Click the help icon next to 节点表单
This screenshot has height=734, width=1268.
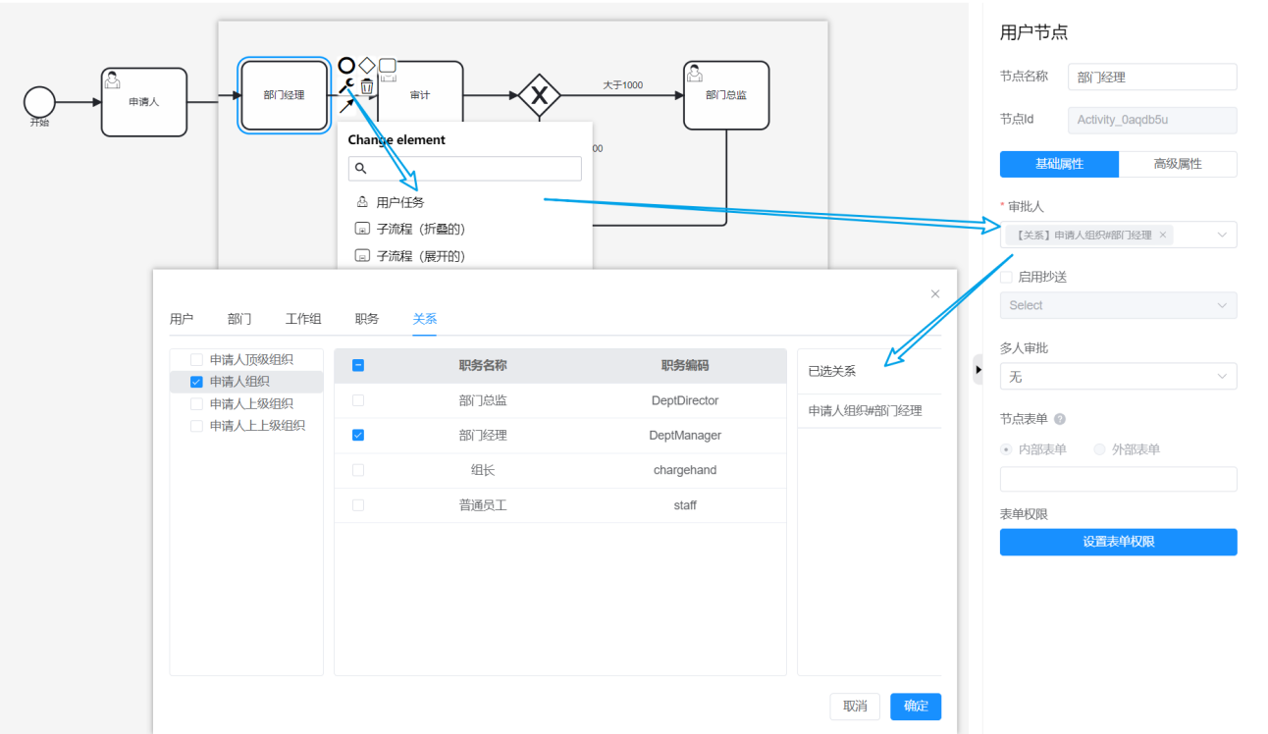[1060, 419]
